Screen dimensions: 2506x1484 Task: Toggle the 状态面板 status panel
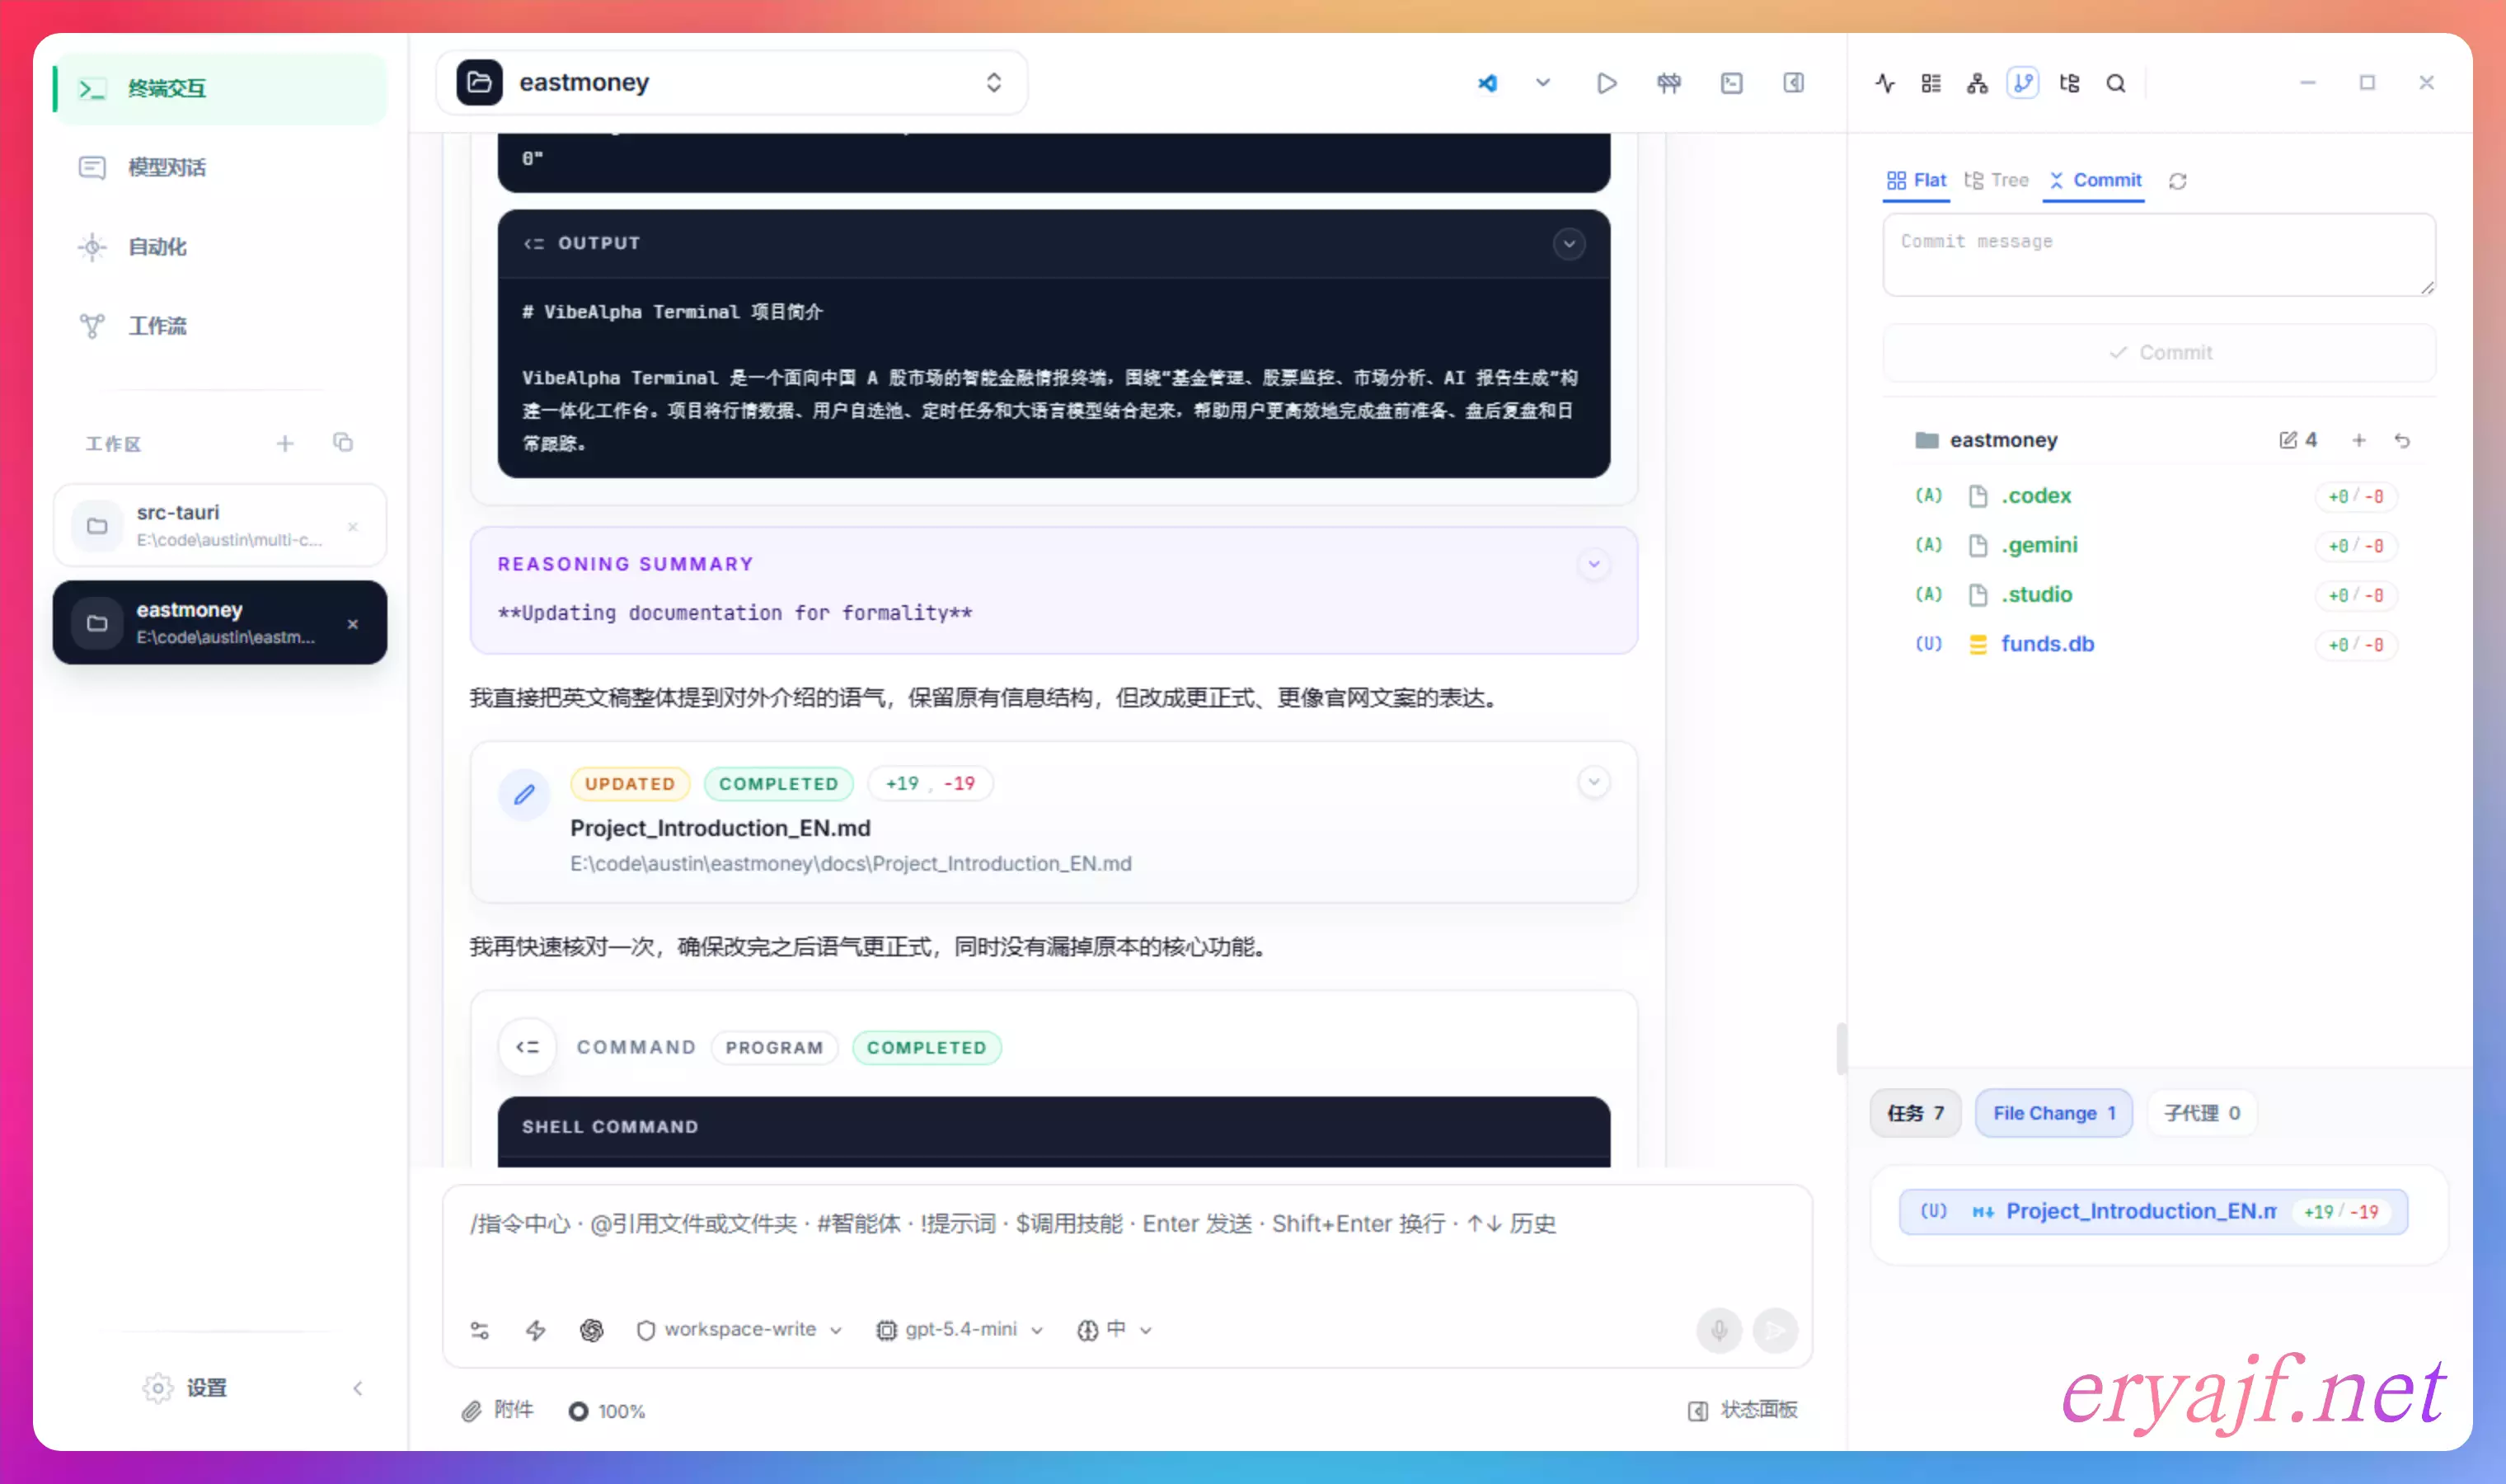1743,1410
